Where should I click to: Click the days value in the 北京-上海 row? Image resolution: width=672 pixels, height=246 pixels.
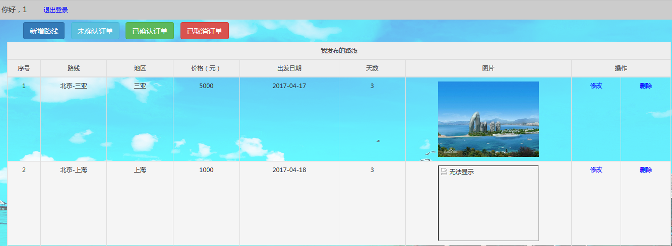coord(372,170)
